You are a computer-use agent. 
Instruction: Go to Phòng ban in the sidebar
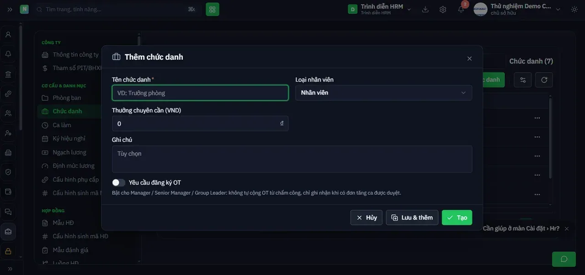(x=67, y=98)
